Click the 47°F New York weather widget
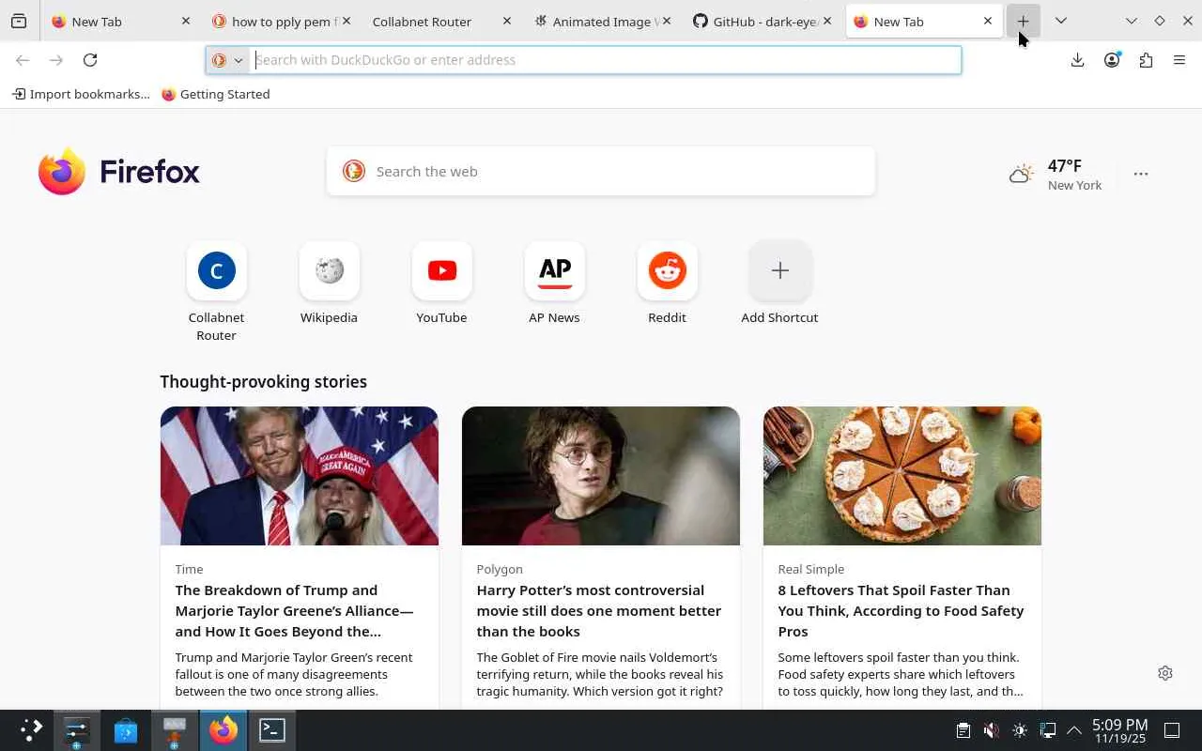Image resolution: width=1202 pixels, height=751 pixels. pyautogui.click(x=1056, y=174)
